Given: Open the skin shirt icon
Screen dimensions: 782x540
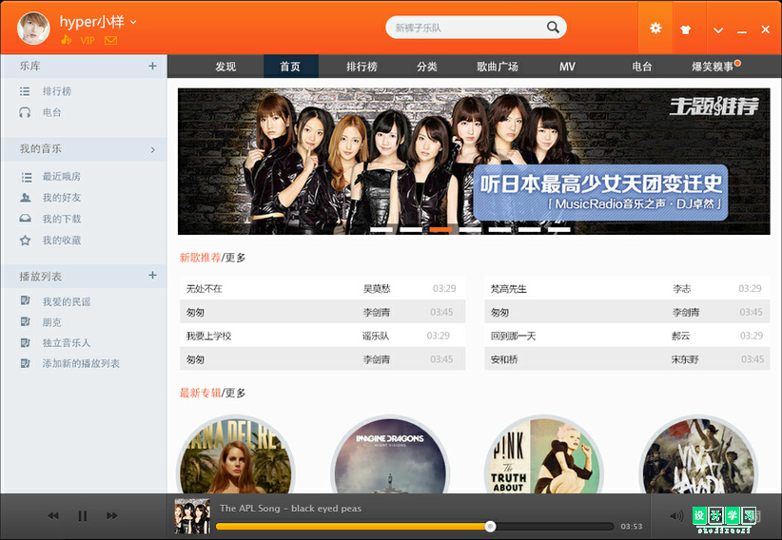Looking at the screenshot, I should pos(686,29).
